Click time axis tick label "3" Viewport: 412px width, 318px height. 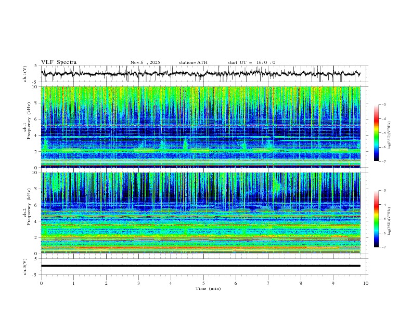(x=138, y=283)
